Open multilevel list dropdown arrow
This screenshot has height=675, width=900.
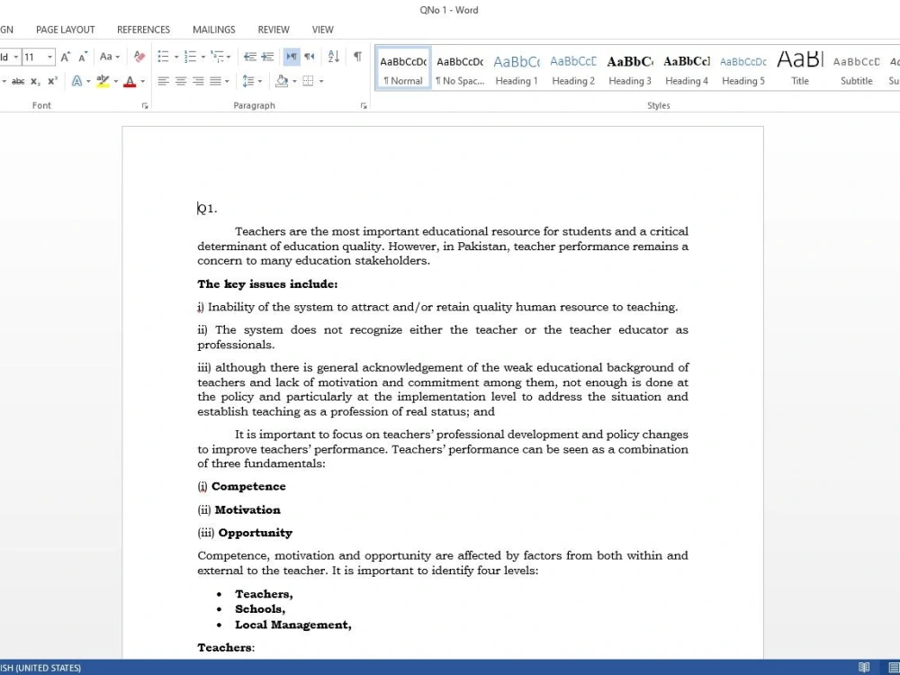coord(229,57)
